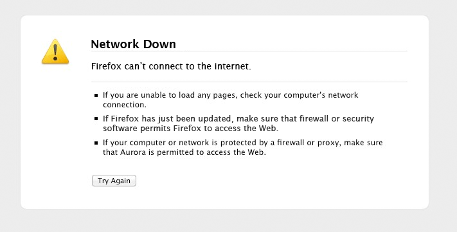
Task: Click the tip about Firefox having just been updated
Action: click(x=238, y=123)
